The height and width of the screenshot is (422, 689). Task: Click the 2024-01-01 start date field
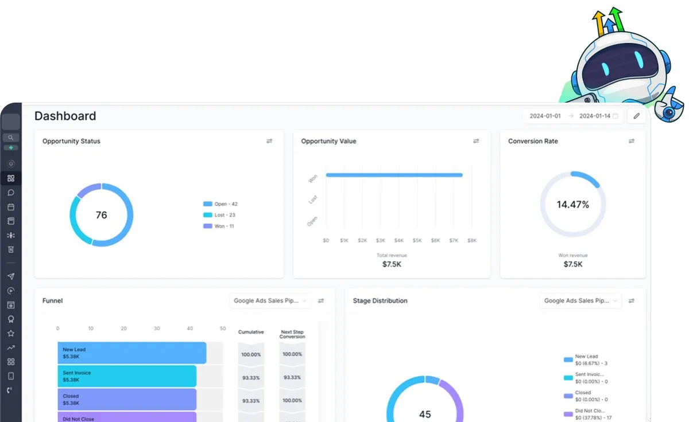coord(545,116)
